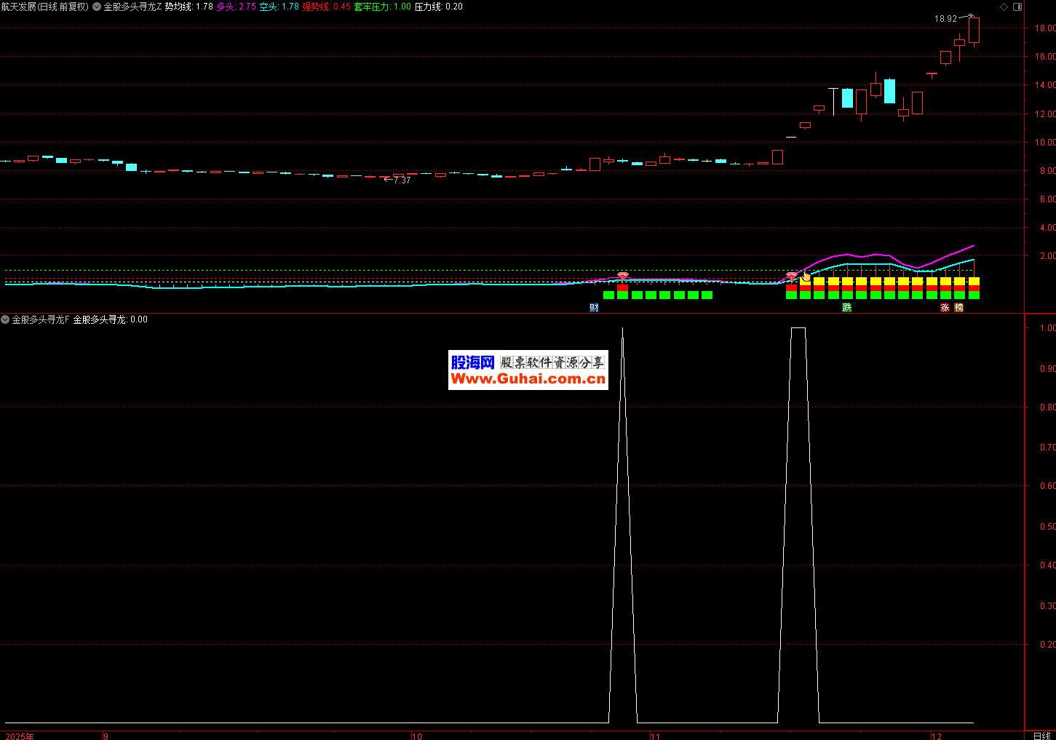Image resolution: width=1056 pixels, height=740 pixels.
Task: Click the 18.92 high price label
Action: pyautogui.click(x=945, y=19)
